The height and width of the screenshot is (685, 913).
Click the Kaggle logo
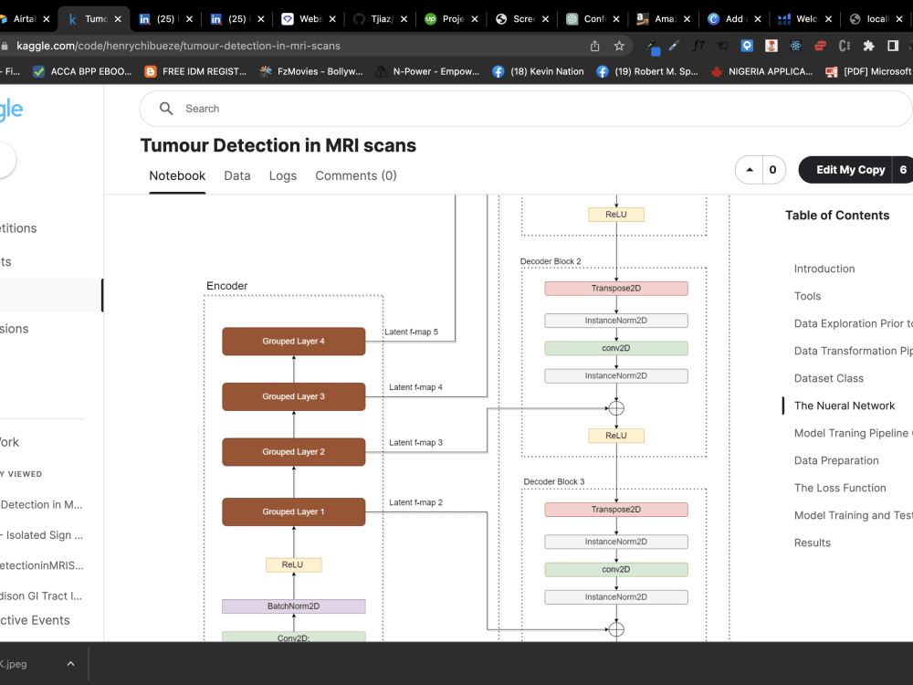pos(11,109)
